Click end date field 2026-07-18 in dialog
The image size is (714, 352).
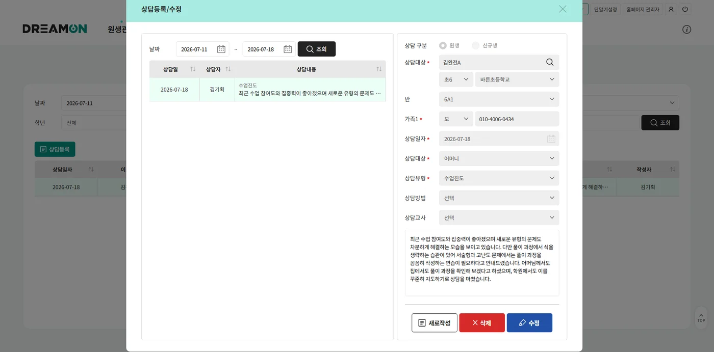(269, 49)
